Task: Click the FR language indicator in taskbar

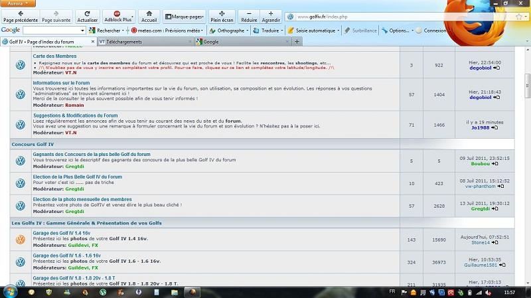Action: pos(392,291)
